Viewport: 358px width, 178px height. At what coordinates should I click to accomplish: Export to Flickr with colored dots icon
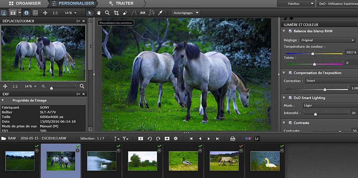[248, 139]
